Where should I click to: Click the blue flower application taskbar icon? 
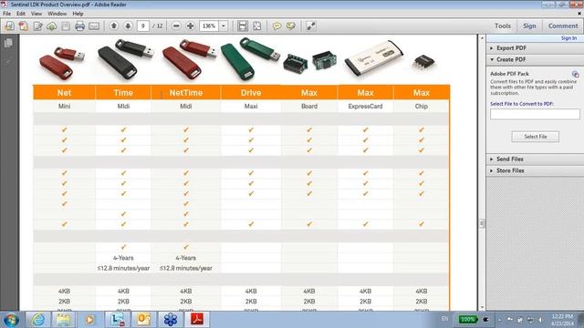[x=171, y=320]
